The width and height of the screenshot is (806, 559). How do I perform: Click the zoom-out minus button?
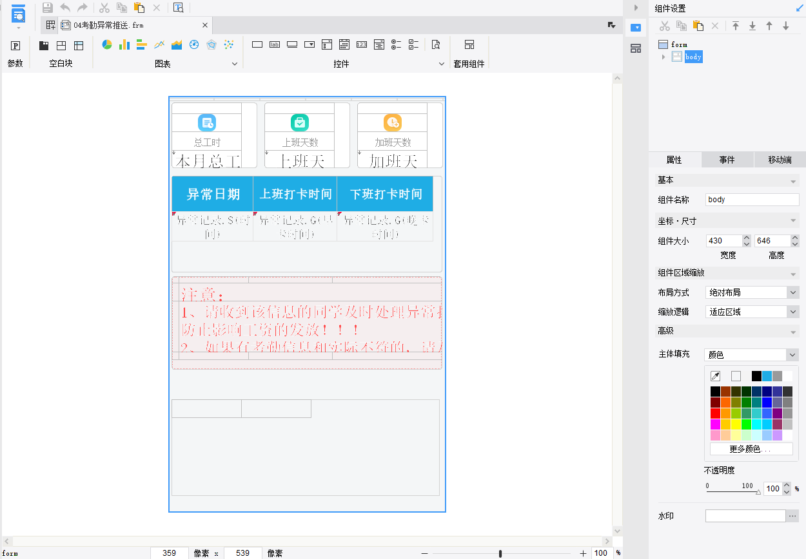coord(424,553)
